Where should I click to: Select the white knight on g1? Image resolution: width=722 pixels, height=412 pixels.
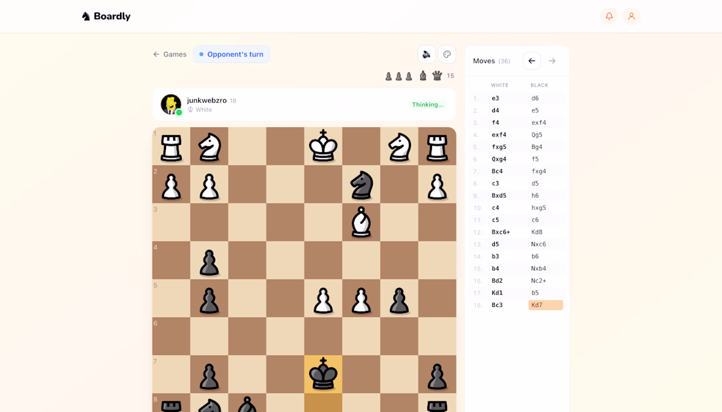coord(209,146)
